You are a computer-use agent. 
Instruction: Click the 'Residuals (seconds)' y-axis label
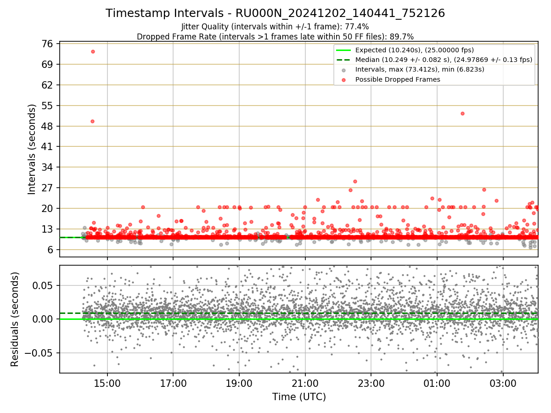pyautogui.click(x=15, y=319)
